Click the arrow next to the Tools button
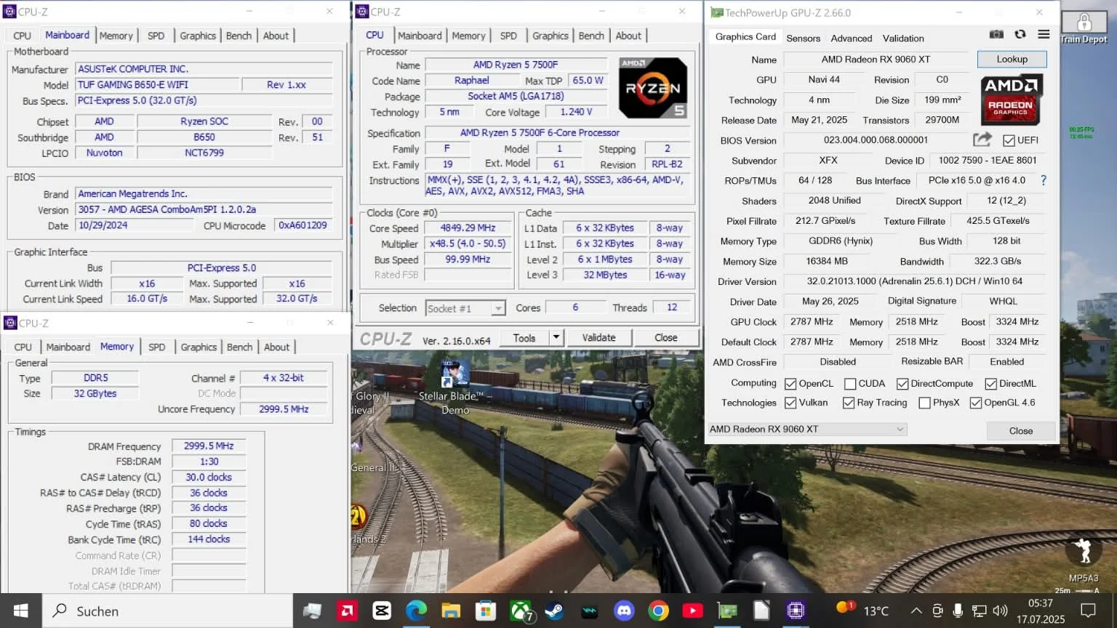1117x628 pixels. coord(556,337)
